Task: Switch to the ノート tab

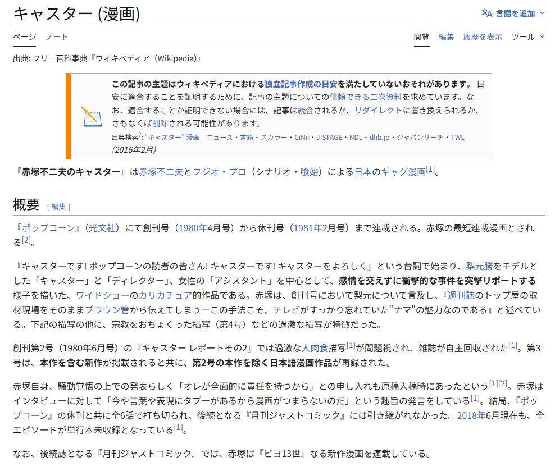Action: pyautogui.click(x=57, y=37)
